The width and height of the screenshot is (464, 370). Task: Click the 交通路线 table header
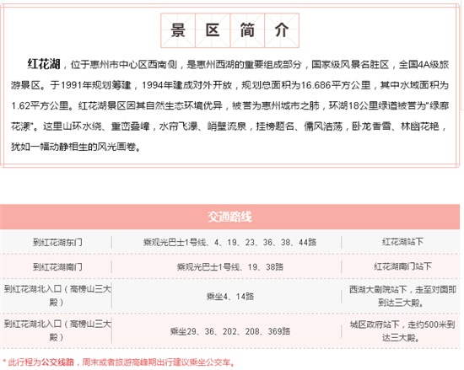pyautogui.click(x=229, y=217)
